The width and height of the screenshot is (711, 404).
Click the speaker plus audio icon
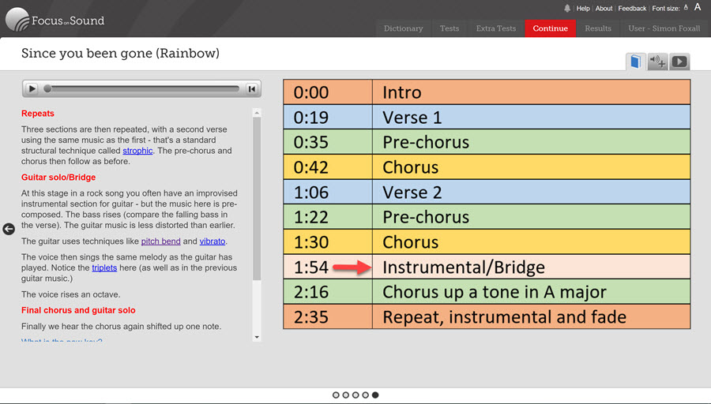(657, 62)
